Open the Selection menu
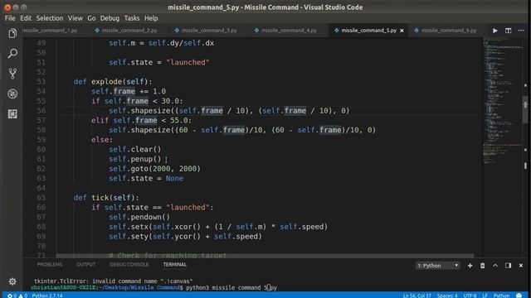This screenshot has width=531, height=298. pos(50,18)
